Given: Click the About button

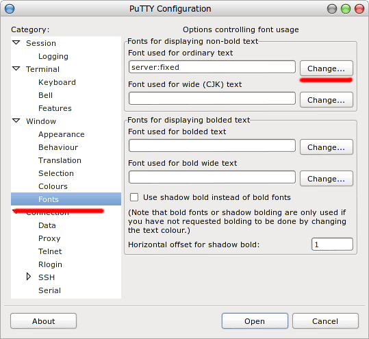Looking at the screenshot, I should click(44, 321).
